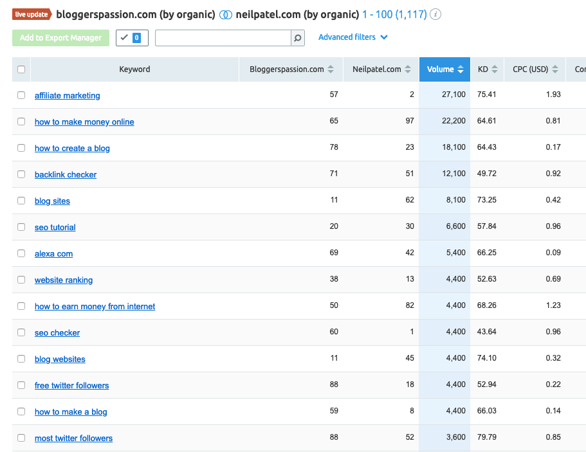Click CPC value 1.23
Image resolution: width=586 pixels, height=452 pixels.
(553, 305)
